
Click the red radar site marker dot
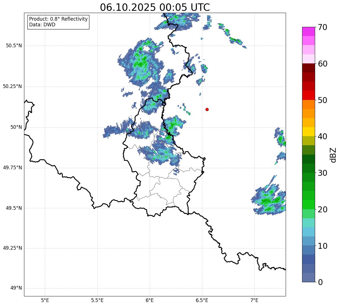click(207, 109)
